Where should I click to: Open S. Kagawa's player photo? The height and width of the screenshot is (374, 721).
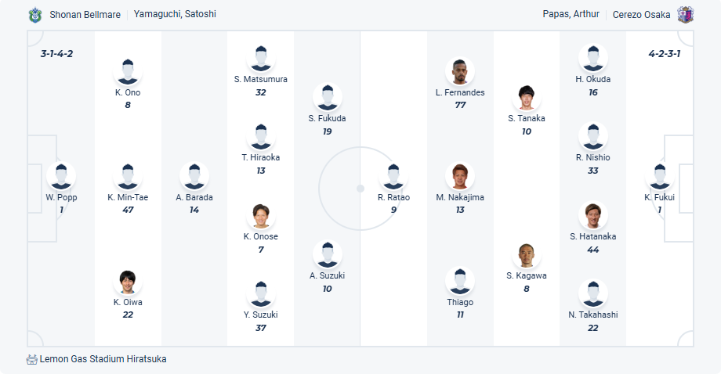coord(526,255)
